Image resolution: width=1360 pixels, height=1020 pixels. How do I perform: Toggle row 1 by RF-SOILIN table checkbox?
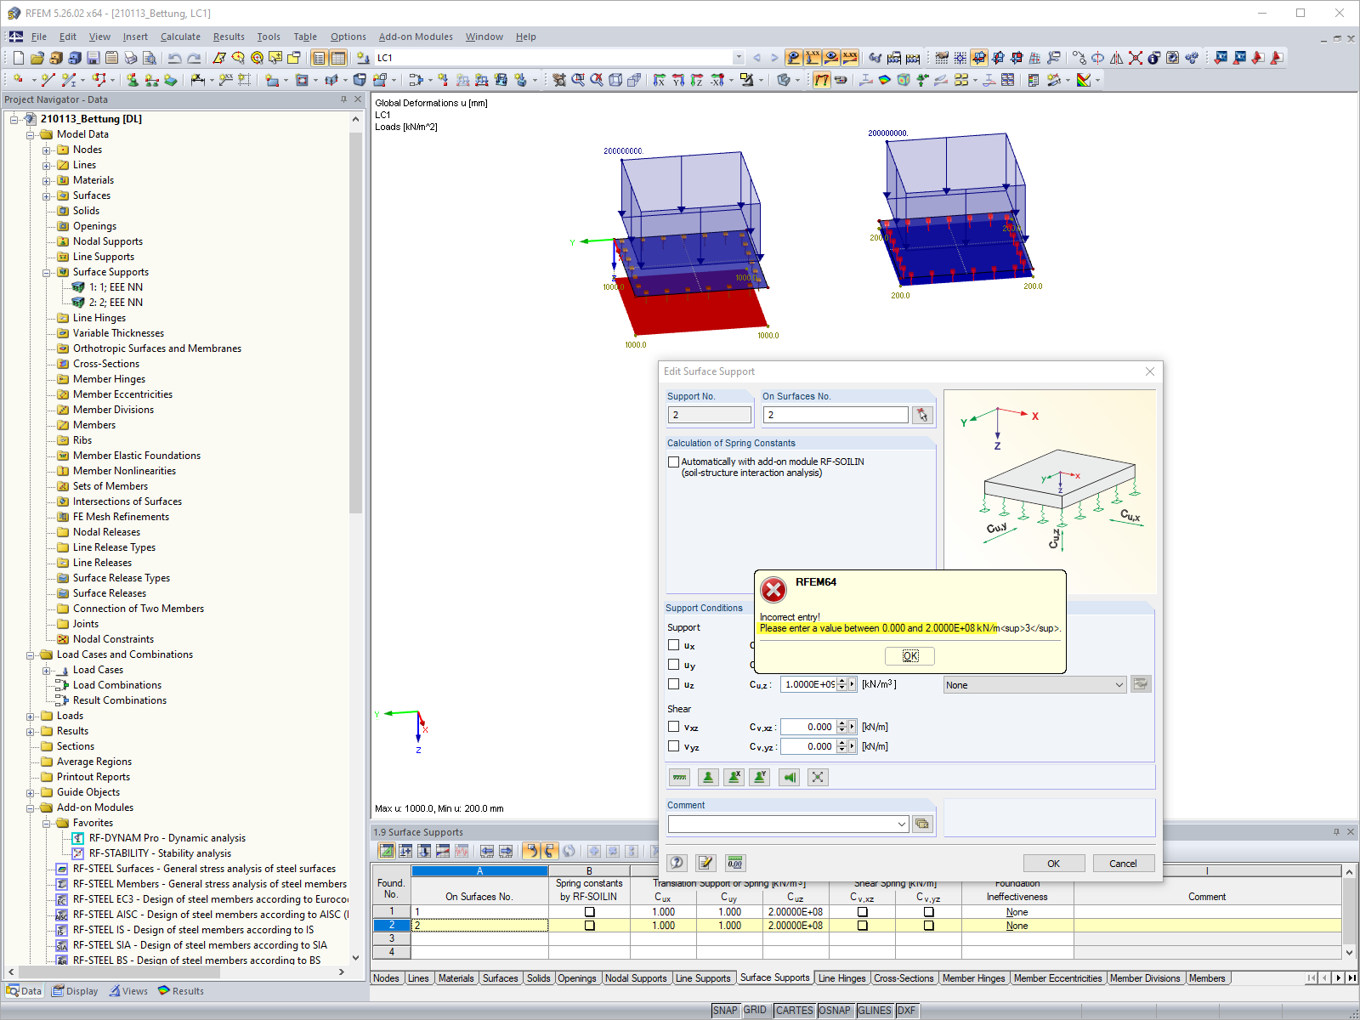click(590, 912)
